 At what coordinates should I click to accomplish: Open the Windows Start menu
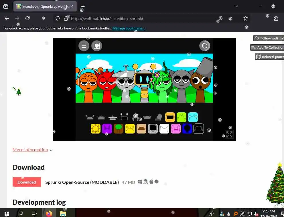[7, 214]
